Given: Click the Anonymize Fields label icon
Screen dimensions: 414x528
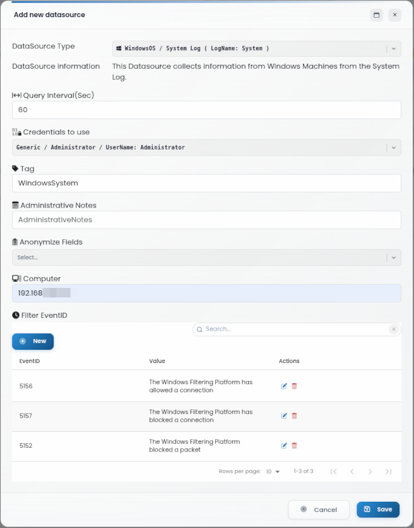Looking at the screenshot, I should point(15,242).
